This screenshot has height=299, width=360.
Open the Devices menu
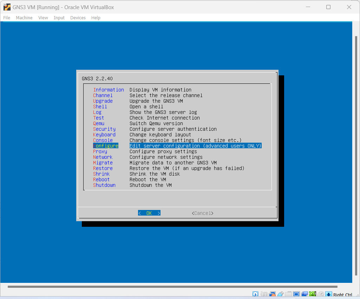[x=78, y=18]
